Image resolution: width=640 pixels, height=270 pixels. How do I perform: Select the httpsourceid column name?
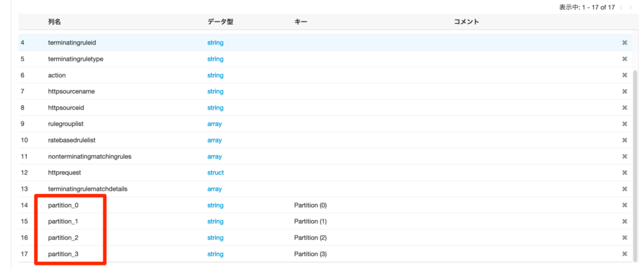coord(66,108)
